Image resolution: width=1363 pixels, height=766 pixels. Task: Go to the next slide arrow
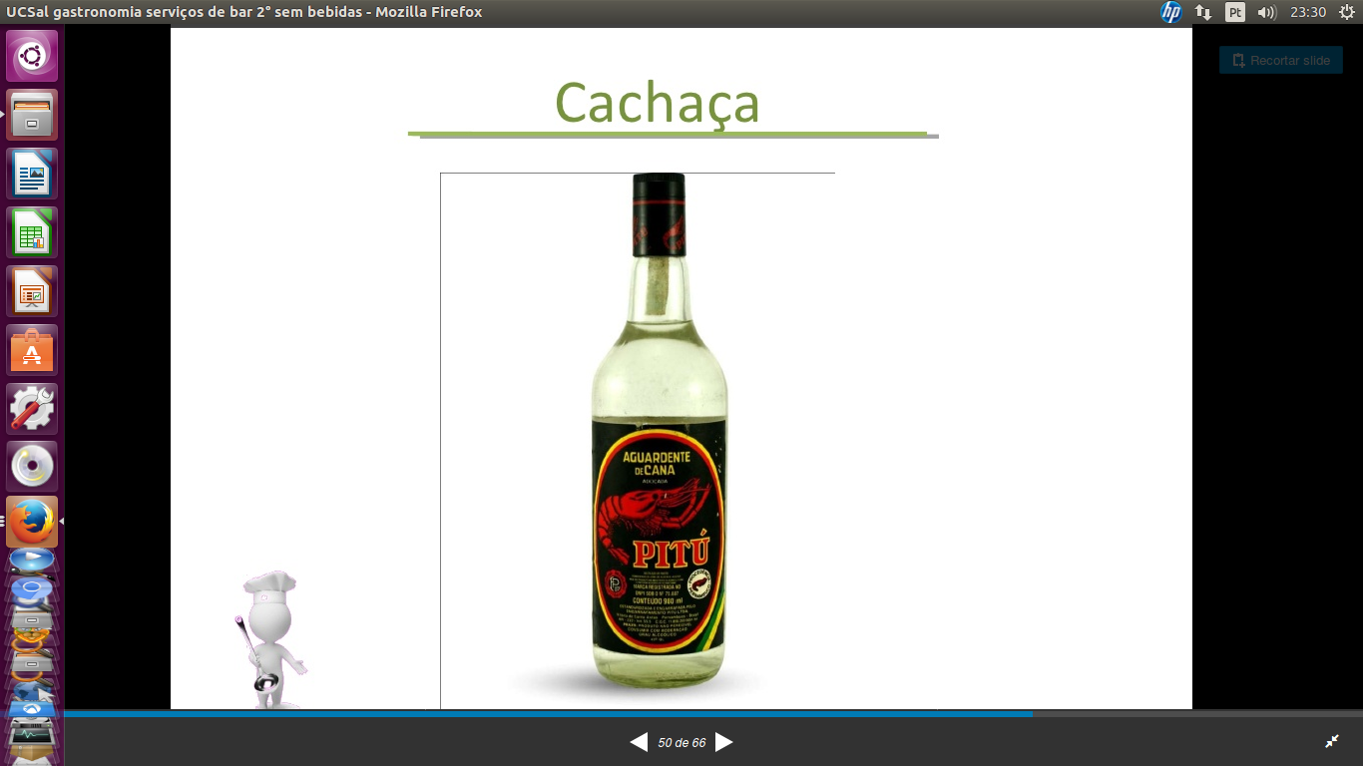(724, 742)
